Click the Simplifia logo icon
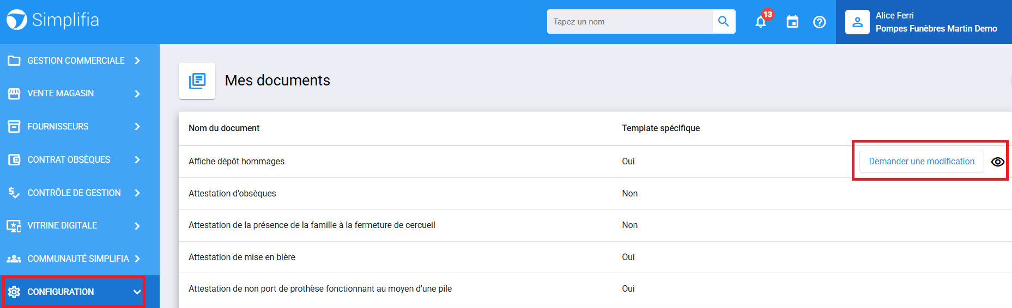This screenshot has height=308, width=1012. click(x=16, y=20)
